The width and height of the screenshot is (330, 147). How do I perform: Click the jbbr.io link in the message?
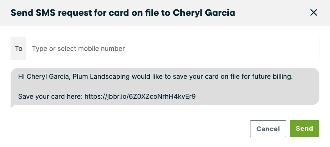140,96
